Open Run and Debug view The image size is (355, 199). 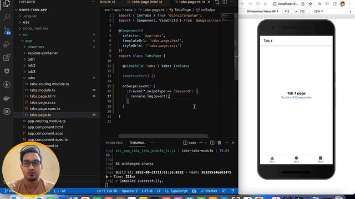tap(7, 44)
